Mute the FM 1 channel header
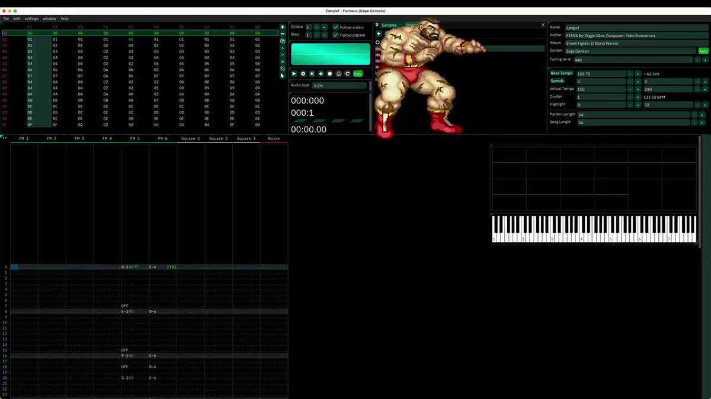 24,138
